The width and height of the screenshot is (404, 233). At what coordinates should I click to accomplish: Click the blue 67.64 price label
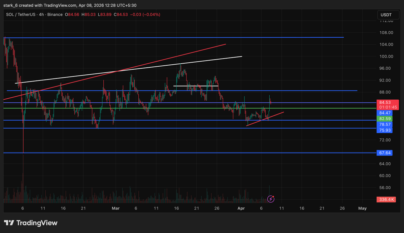point(384,153)
